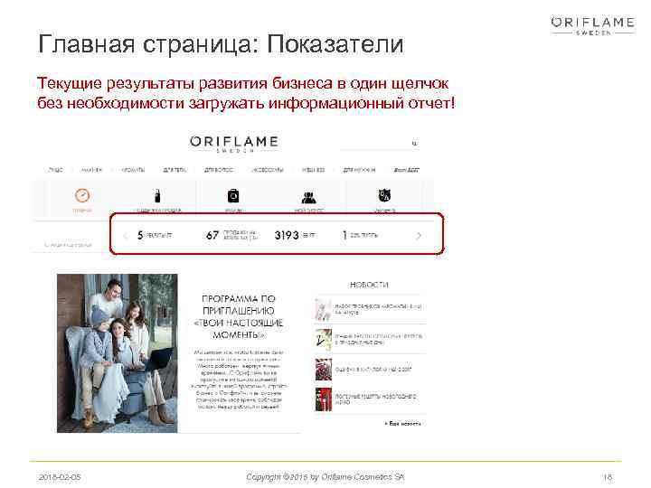Open the shopping bag orders icon
Viewport: 651px width, 488px height.
(233, 195)
